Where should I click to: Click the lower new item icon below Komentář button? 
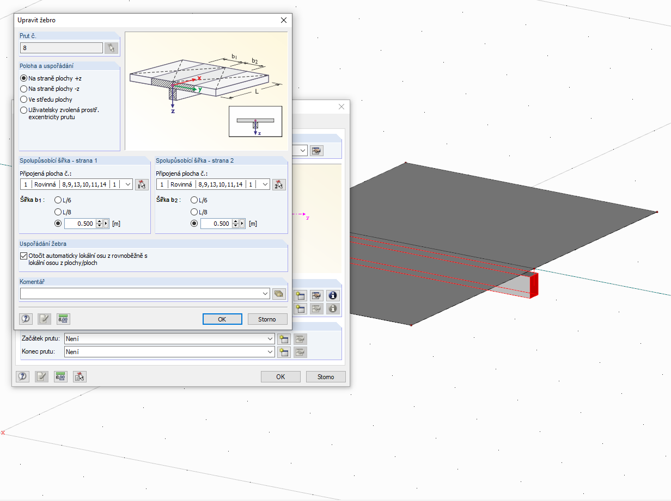[x=300, y=308]
